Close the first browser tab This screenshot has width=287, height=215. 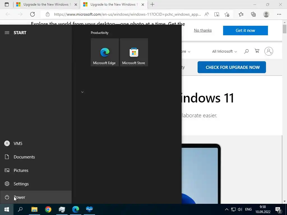[76, 4]
